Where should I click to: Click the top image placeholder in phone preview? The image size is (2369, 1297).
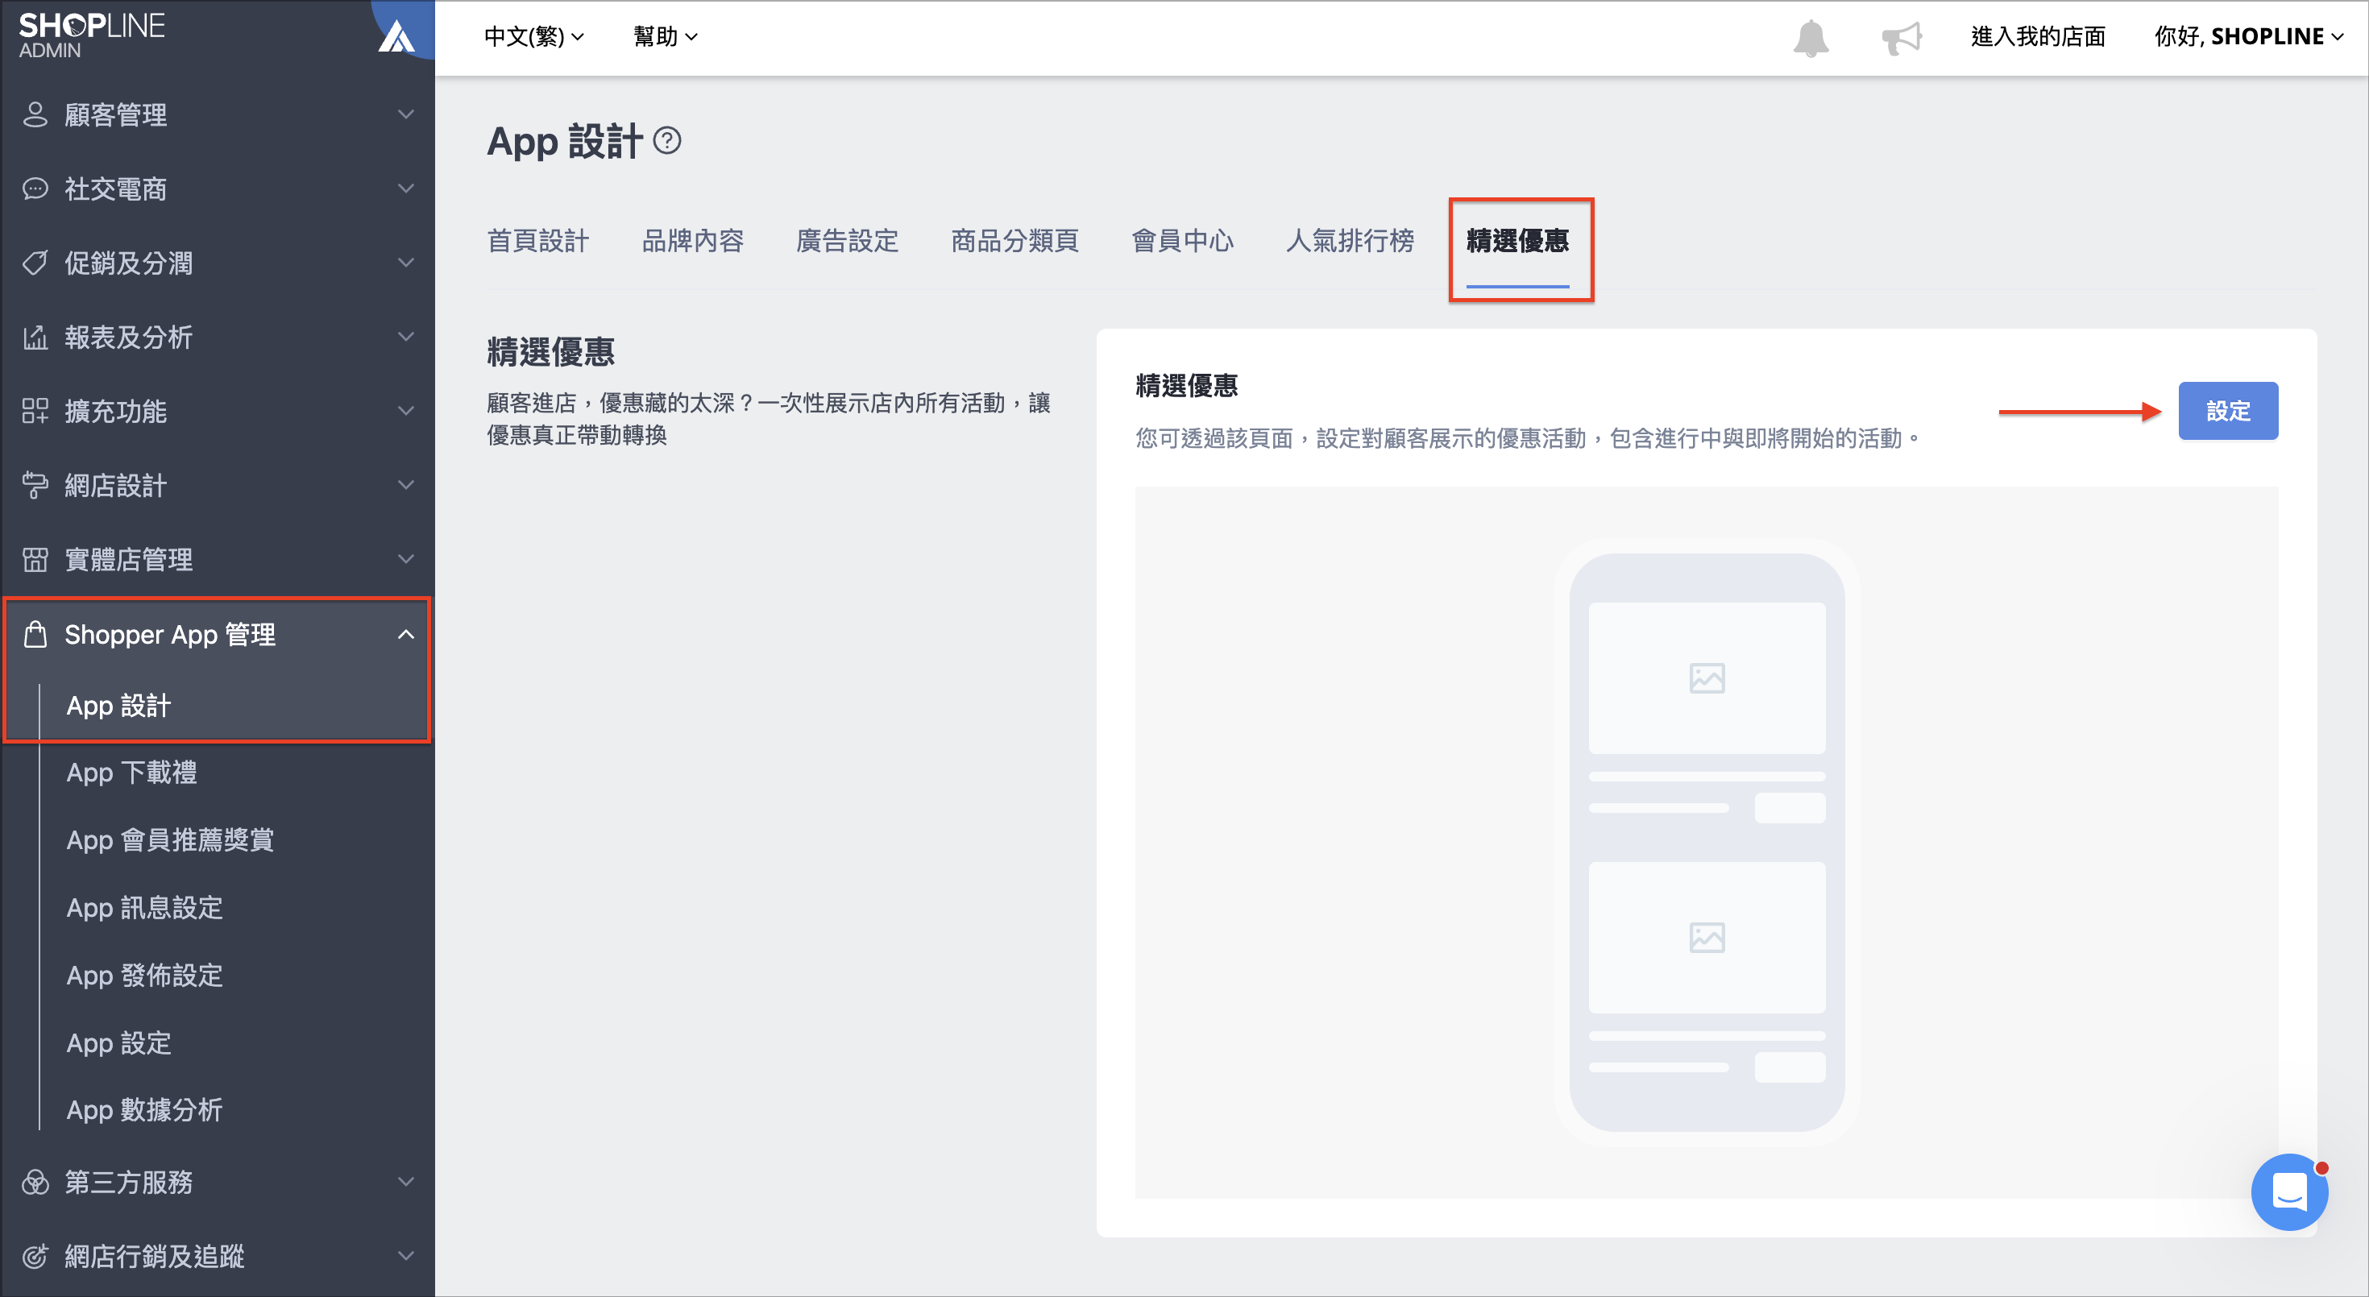(1706, 678)
